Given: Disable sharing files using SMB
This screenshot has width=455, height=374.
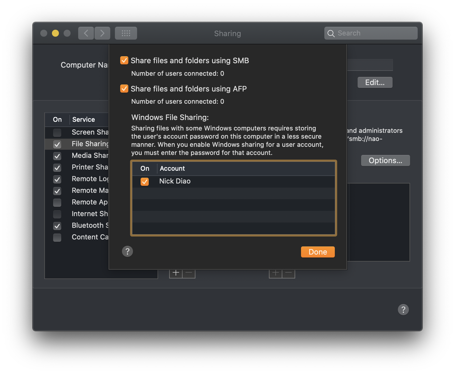Looking at the screenshot, I should point(124,61).
